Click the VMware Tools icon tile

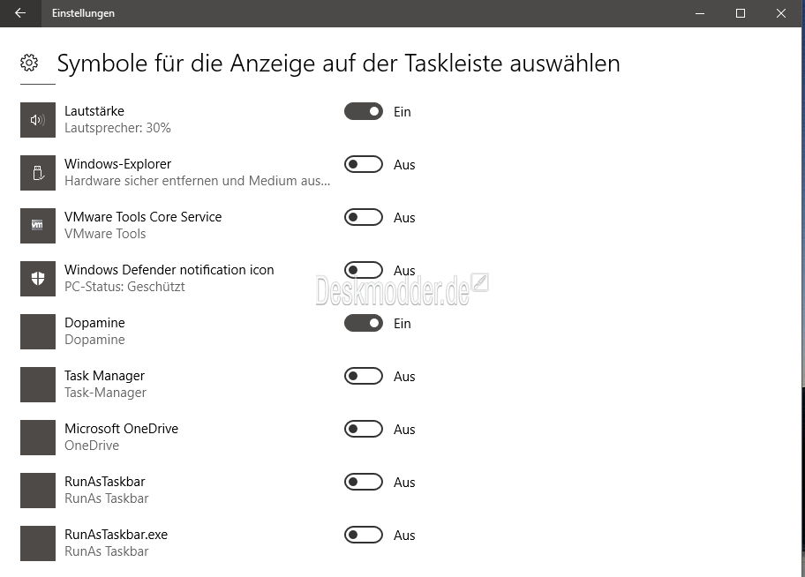[x=38, y=226]
